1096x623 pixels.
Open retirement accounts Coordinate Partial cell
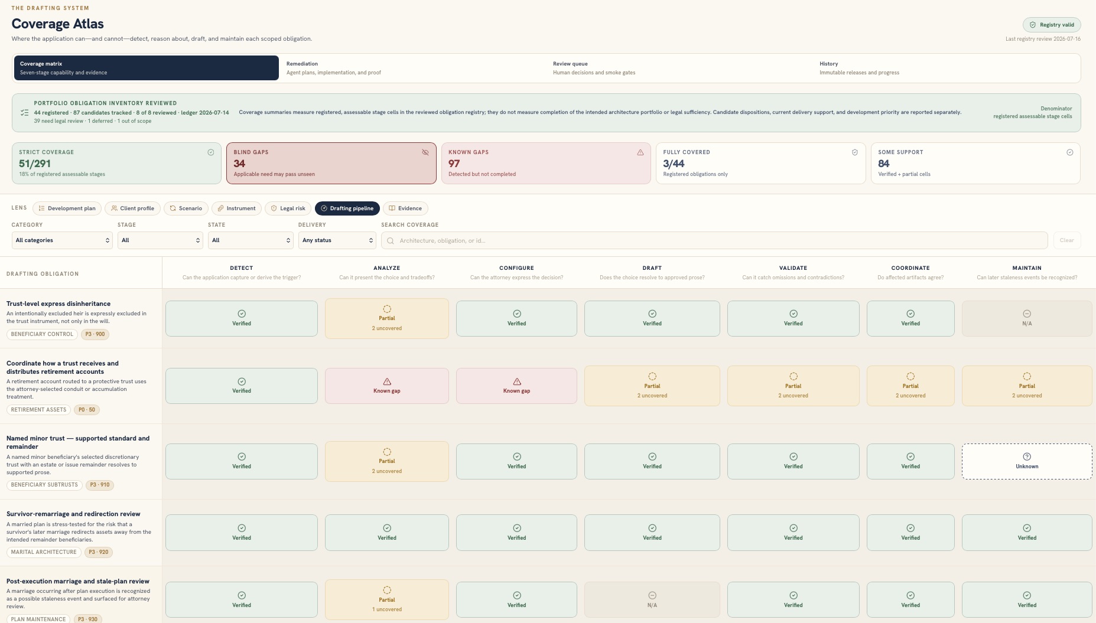[910, 386]
